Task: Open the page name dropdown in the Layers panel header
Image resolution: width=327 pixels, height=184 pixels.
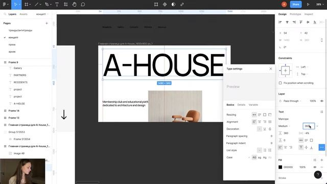Action: pos(42,14)
